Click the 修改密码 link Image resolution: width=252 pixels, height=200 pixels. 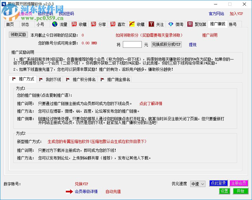[45, 14]
